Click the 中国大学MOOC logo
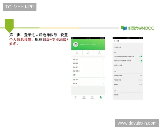The width and height of the screenshot is (162, 130). click(x=137, y=28)
